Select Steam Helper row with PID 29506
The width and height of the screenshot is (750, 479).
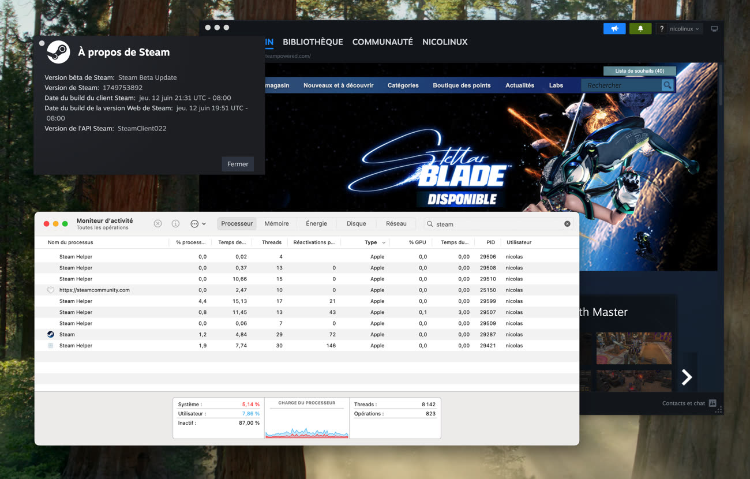coord(307,256)
